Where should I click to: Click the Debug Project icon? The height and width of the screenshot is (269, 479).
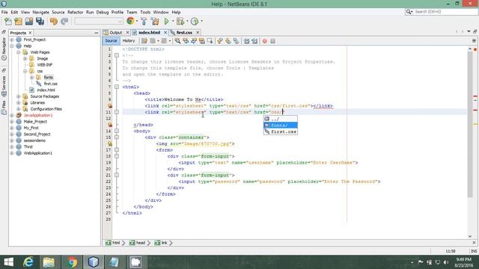[180, 22]
